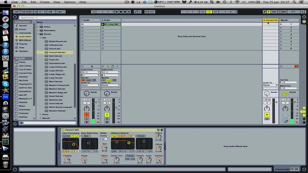
Task: Open the quantization 1 Bar dropdown
Action: 61,12
